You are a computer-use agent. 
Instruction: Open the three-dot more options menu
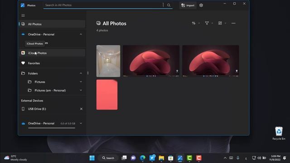(233, 23)
